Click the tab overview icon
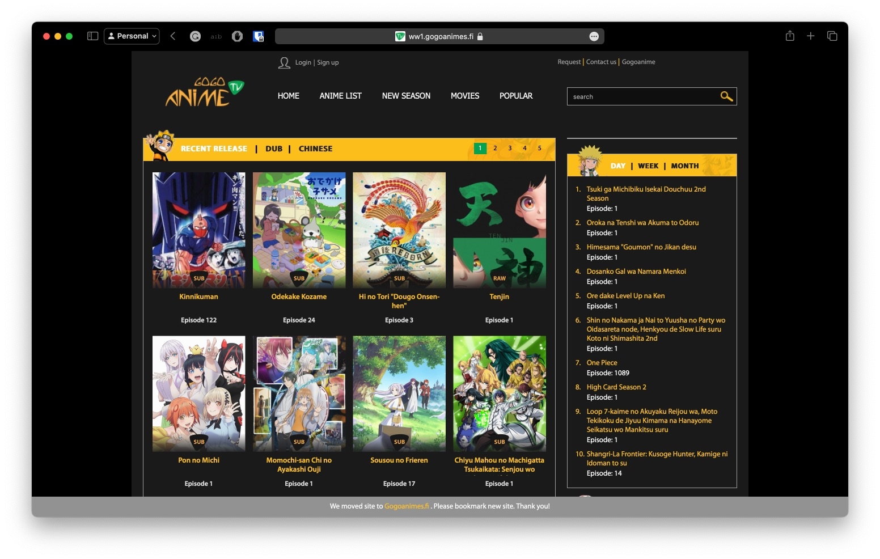 coord(832,36)
